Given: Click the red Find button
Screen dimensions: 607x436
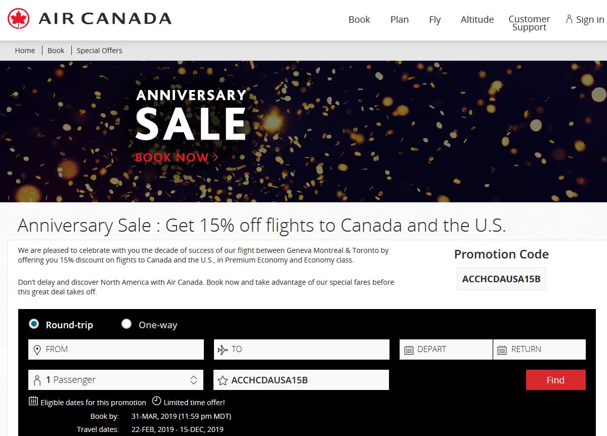Looking at the screenshot, I should [555, 380].
